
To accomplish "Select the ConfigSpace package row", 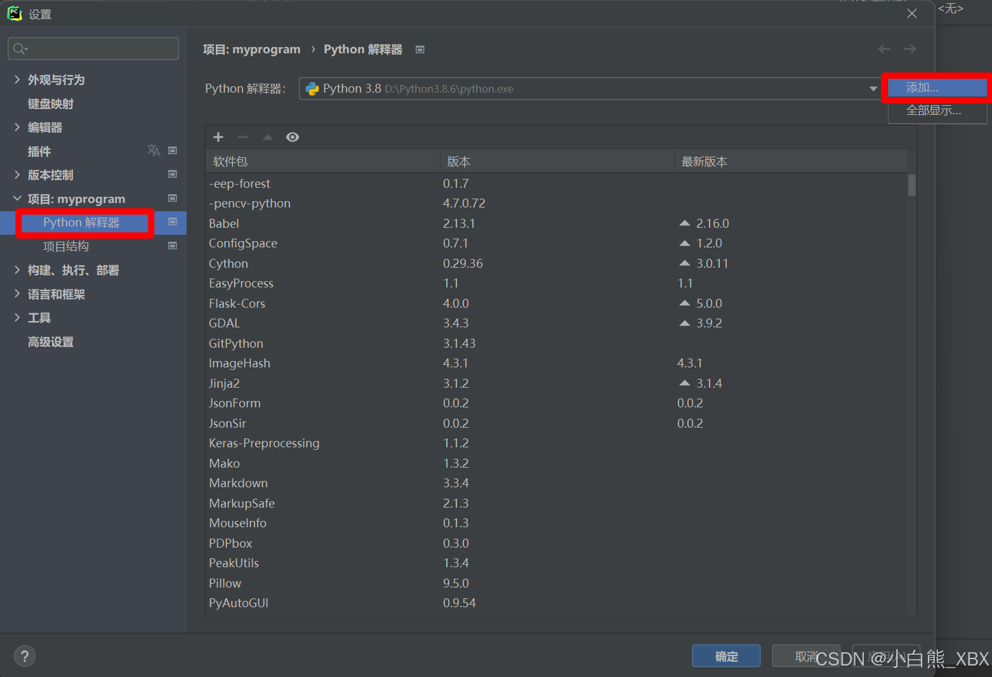I will pyautogui.click(x=557, y=243).
